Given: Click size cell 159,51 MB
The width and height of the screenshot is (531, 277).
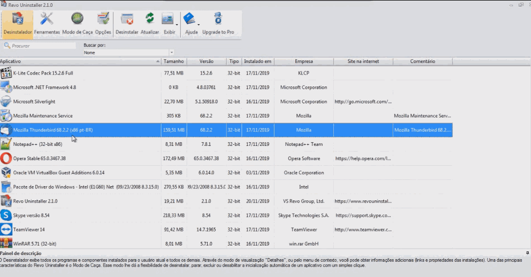Looking at the screenshot, I should (x=173, y=130).
